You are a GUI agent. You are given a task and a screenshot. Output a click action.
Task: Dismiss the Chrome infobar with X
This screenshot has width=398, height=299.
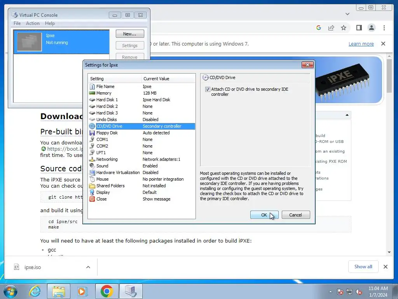pos(383,44)
